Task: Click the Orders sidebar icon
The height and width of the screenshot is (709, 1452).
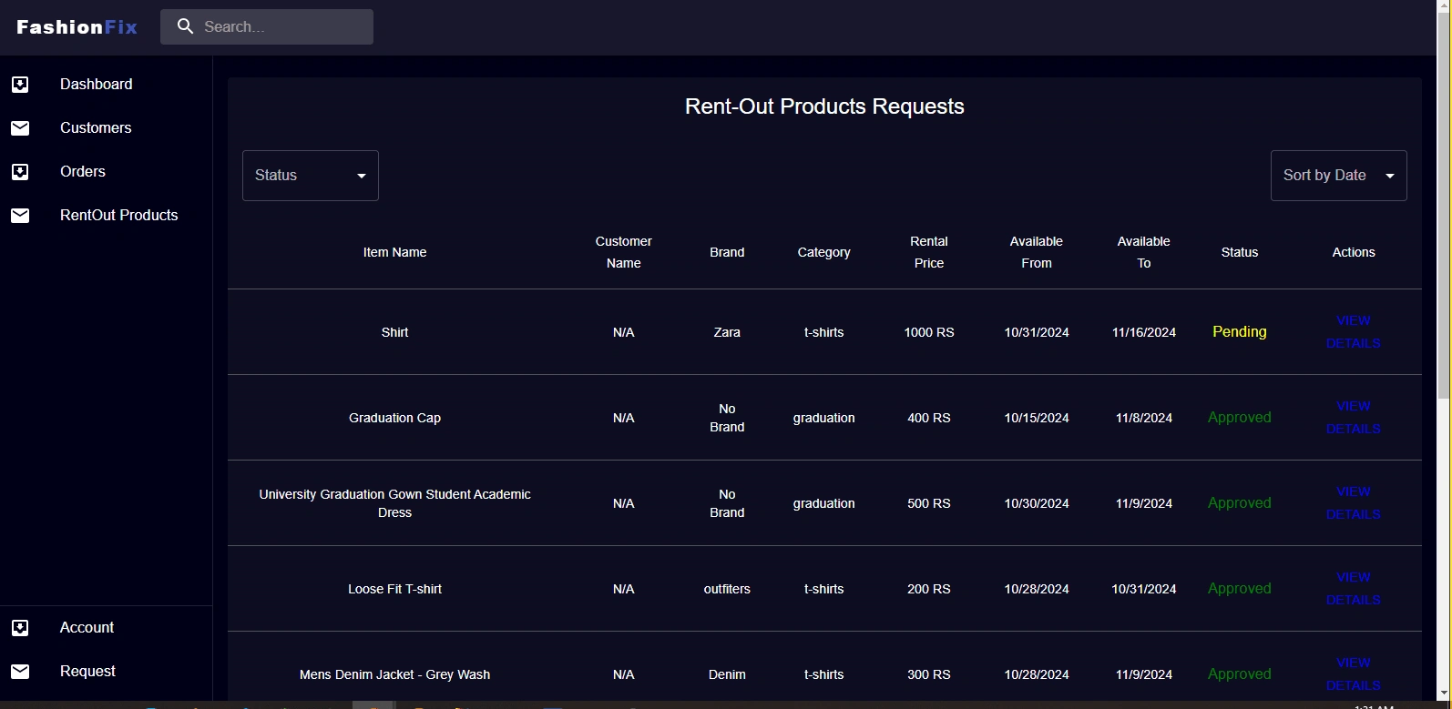Action: (x=20, y=172)
